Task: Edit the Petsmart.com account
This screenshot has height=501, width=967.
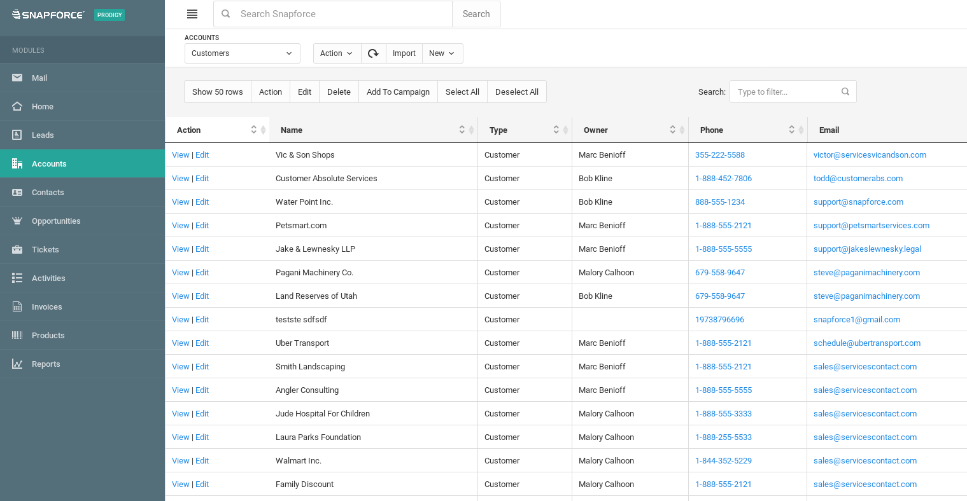Action: 202,225
